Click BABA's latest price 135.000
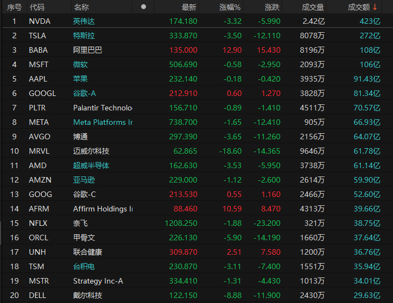The image size is (393, 303). 183,50
